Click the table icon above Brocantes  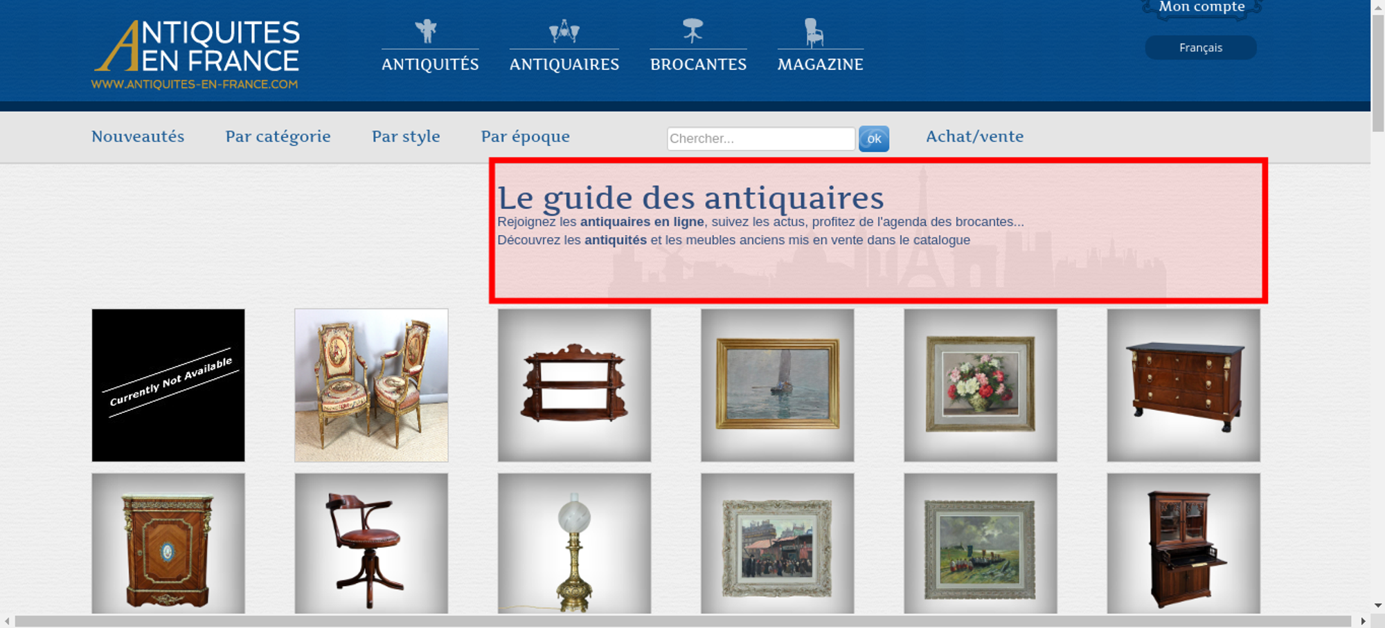[x=692, y=31]
